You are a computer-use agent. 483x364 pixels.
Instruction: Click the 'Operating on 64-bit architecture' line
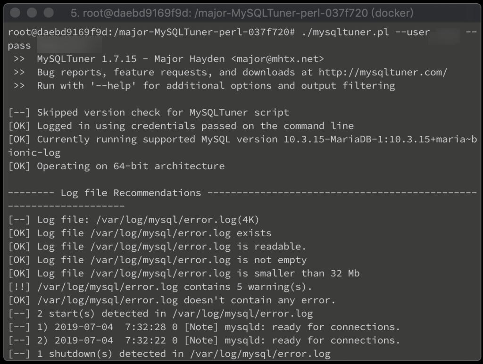[x=117, y=166]
